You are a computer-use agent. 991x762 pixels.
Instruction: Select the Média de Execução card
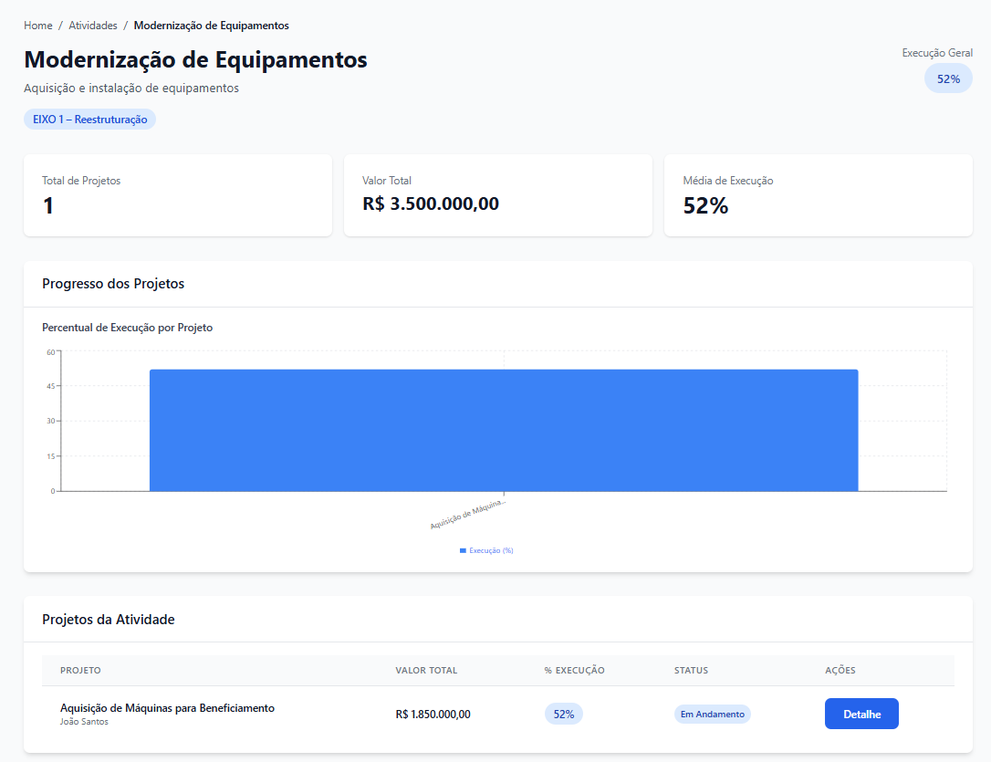pyautogui.click(x=818, y=195)
